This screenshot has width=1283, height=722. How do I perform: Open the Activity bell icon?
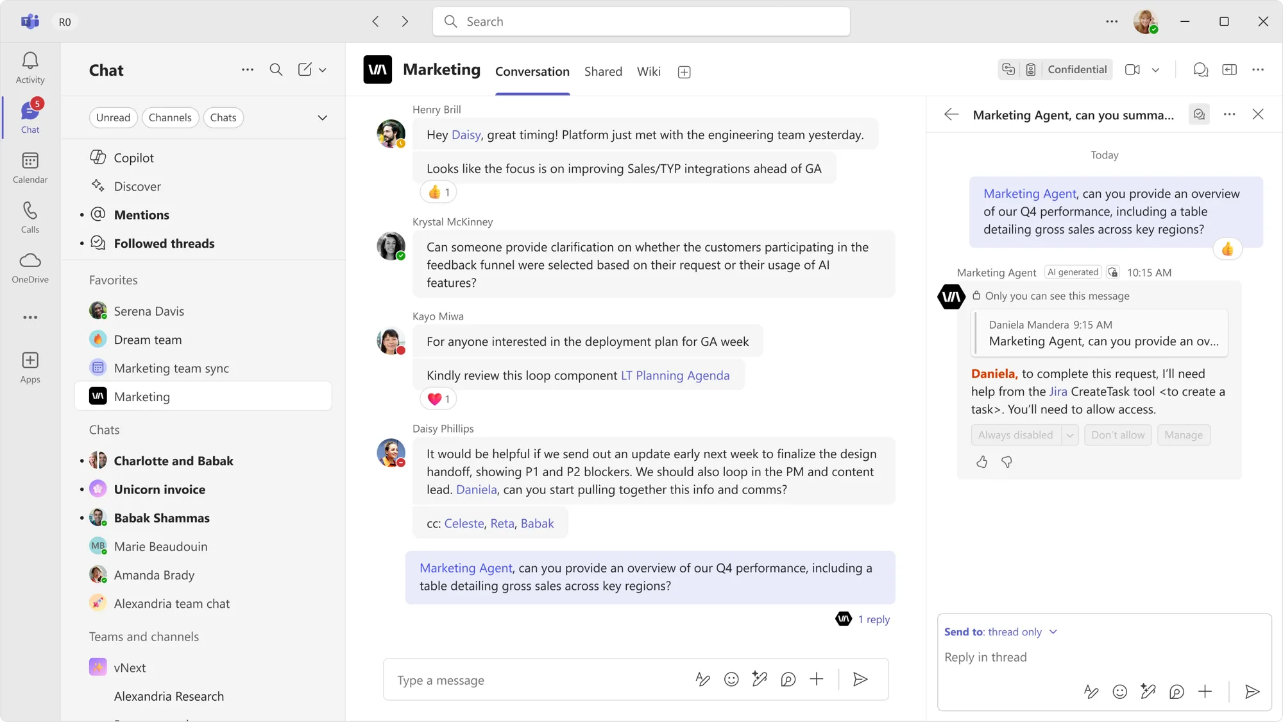[x=30, y=67]
